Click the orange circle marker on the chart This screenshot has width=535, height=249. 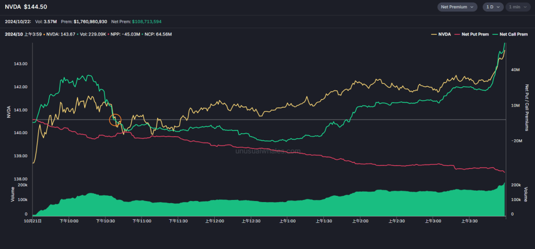(115, 120)
